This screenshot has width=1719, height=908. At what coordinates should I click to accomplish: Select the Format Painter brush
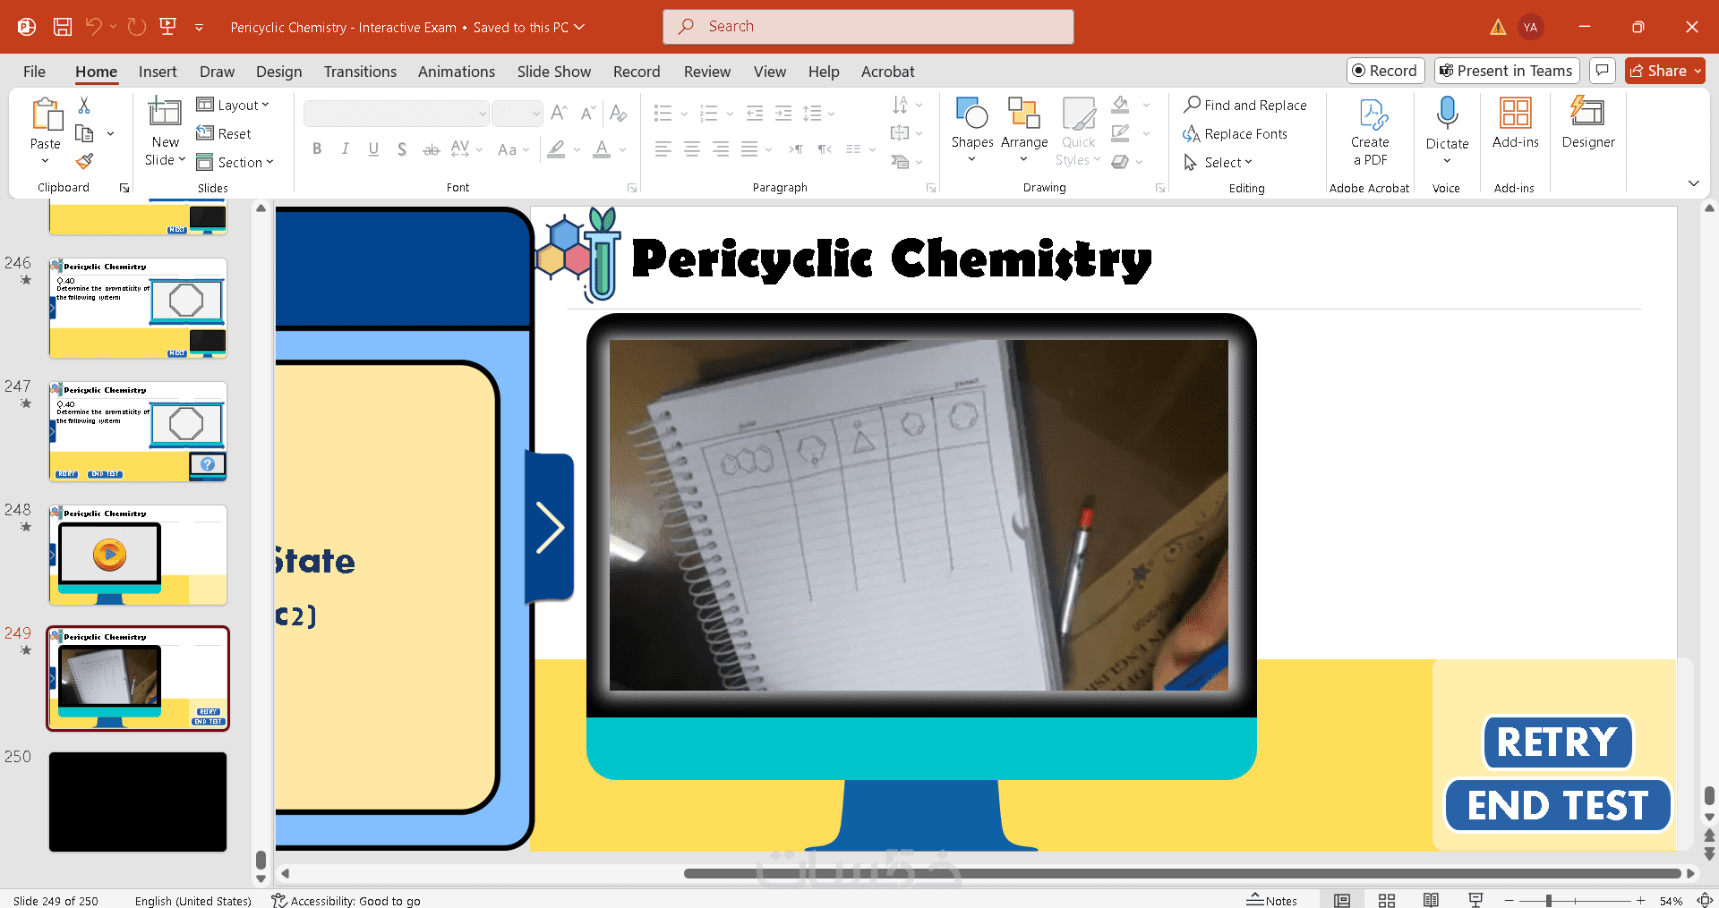click(84, 162)
